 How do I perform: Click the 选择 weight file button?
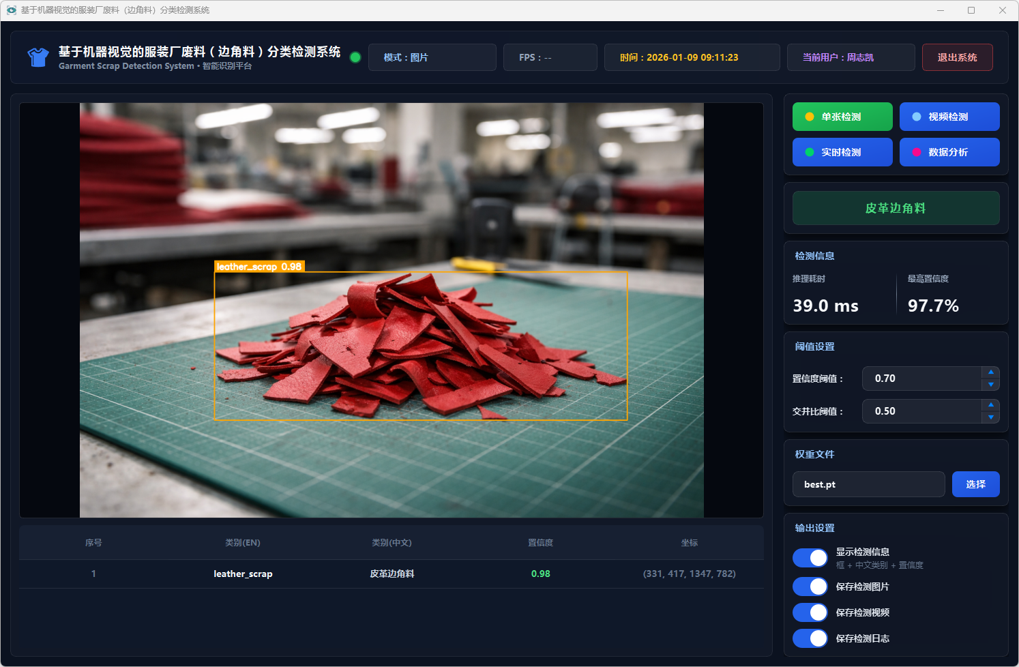(x=975, y=484)
